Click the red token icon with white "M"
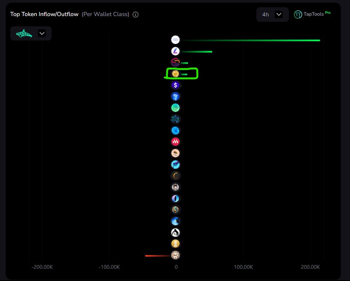This screenshot has height=281, width=350. click(175, 141)
